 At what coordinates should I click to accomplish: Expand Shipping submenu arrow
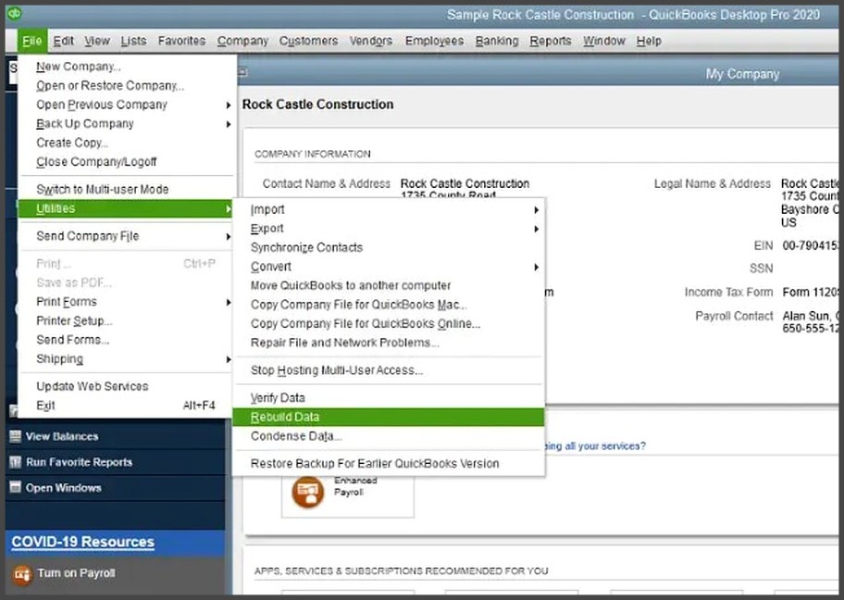click(229, 359)
